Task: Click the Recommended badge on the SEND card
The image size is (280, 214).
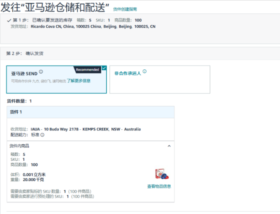Action: pyautogui.click(x=88, y=70)
